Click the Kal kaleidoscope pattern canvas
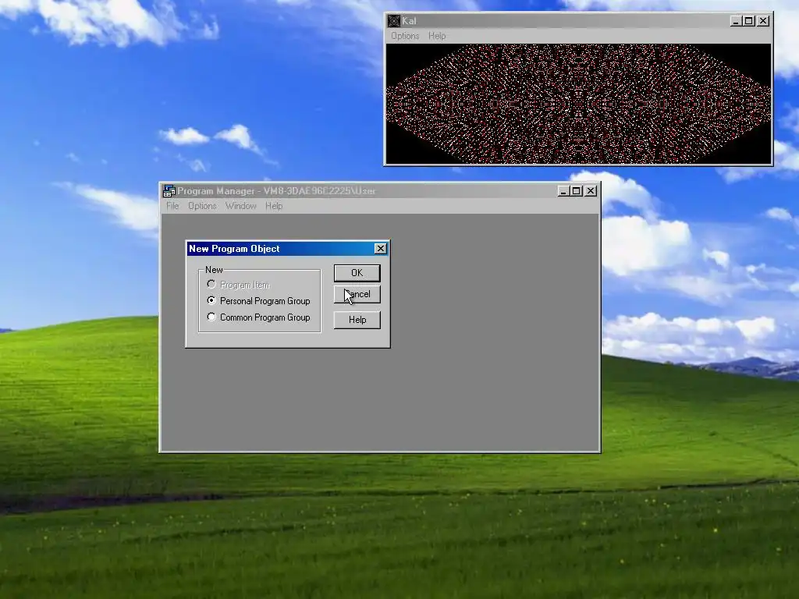This screenshot has width=799, height=599. point(578,104)
